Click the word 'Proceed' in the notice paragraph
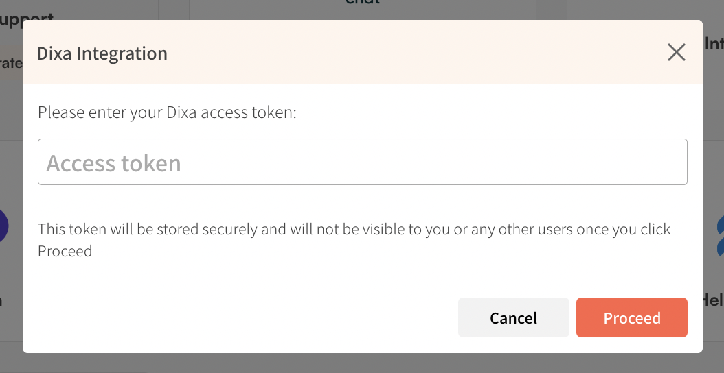 click(x=65, y=251)
